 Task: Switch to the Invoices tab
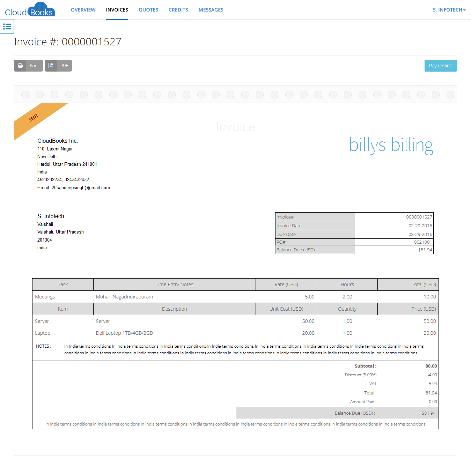click(x=117, y=10)
